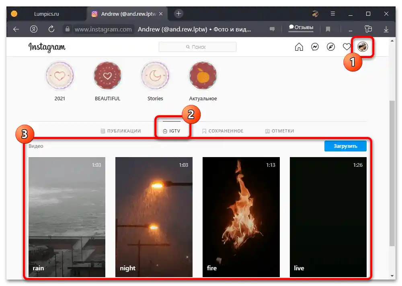Click the page title in address bar
Viewport: 402px width, 286px height.
click(194, 29)
